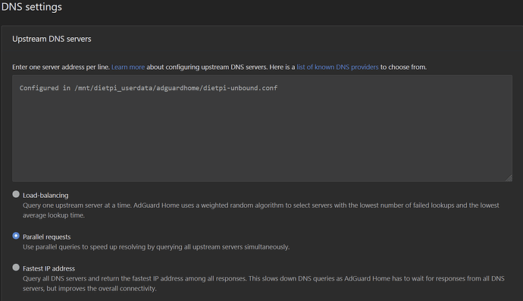Select the Parallel requests radio button
Screen dimensions: 523x301
(x=16, y=236)
